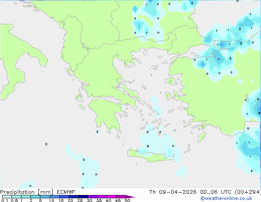Click the legend label "15"
This screenshot has width=261, height=202.
(x=61, y=200)
